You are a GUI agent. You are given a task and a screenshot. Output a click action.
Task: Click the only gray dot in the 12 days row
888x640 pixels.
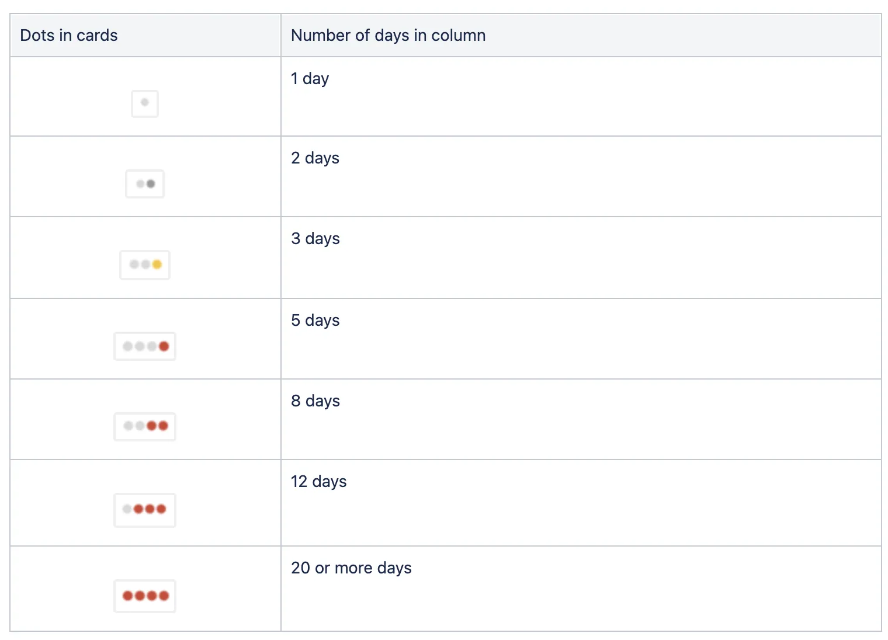(127, 509)
